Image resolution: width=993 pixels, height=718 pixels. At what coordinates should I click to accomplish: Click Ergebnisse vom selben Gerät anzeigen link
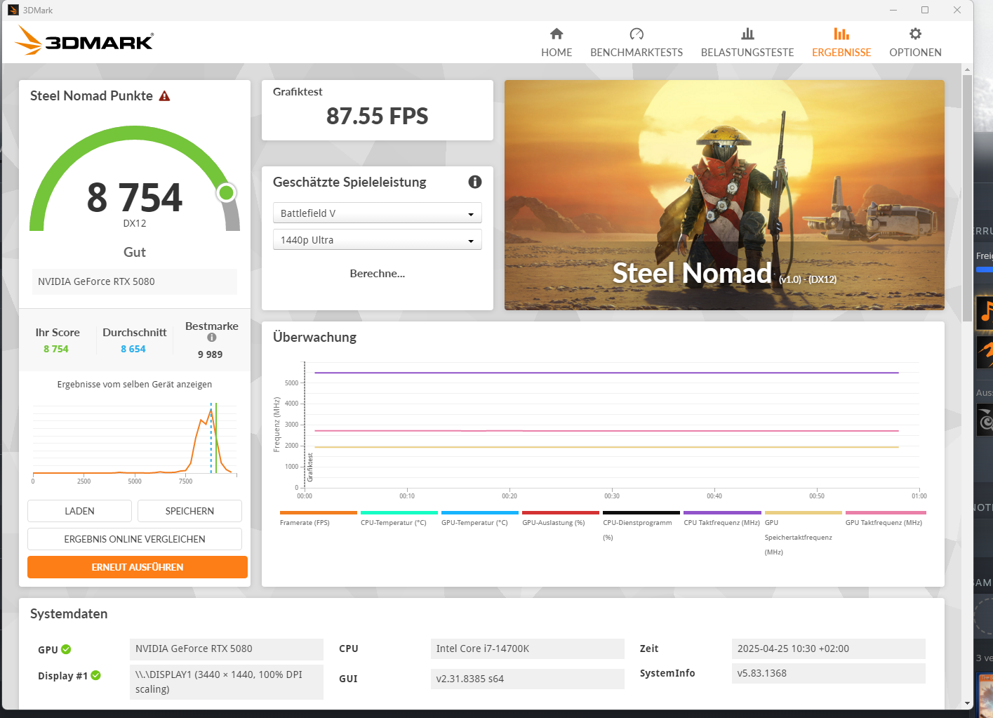135,384
